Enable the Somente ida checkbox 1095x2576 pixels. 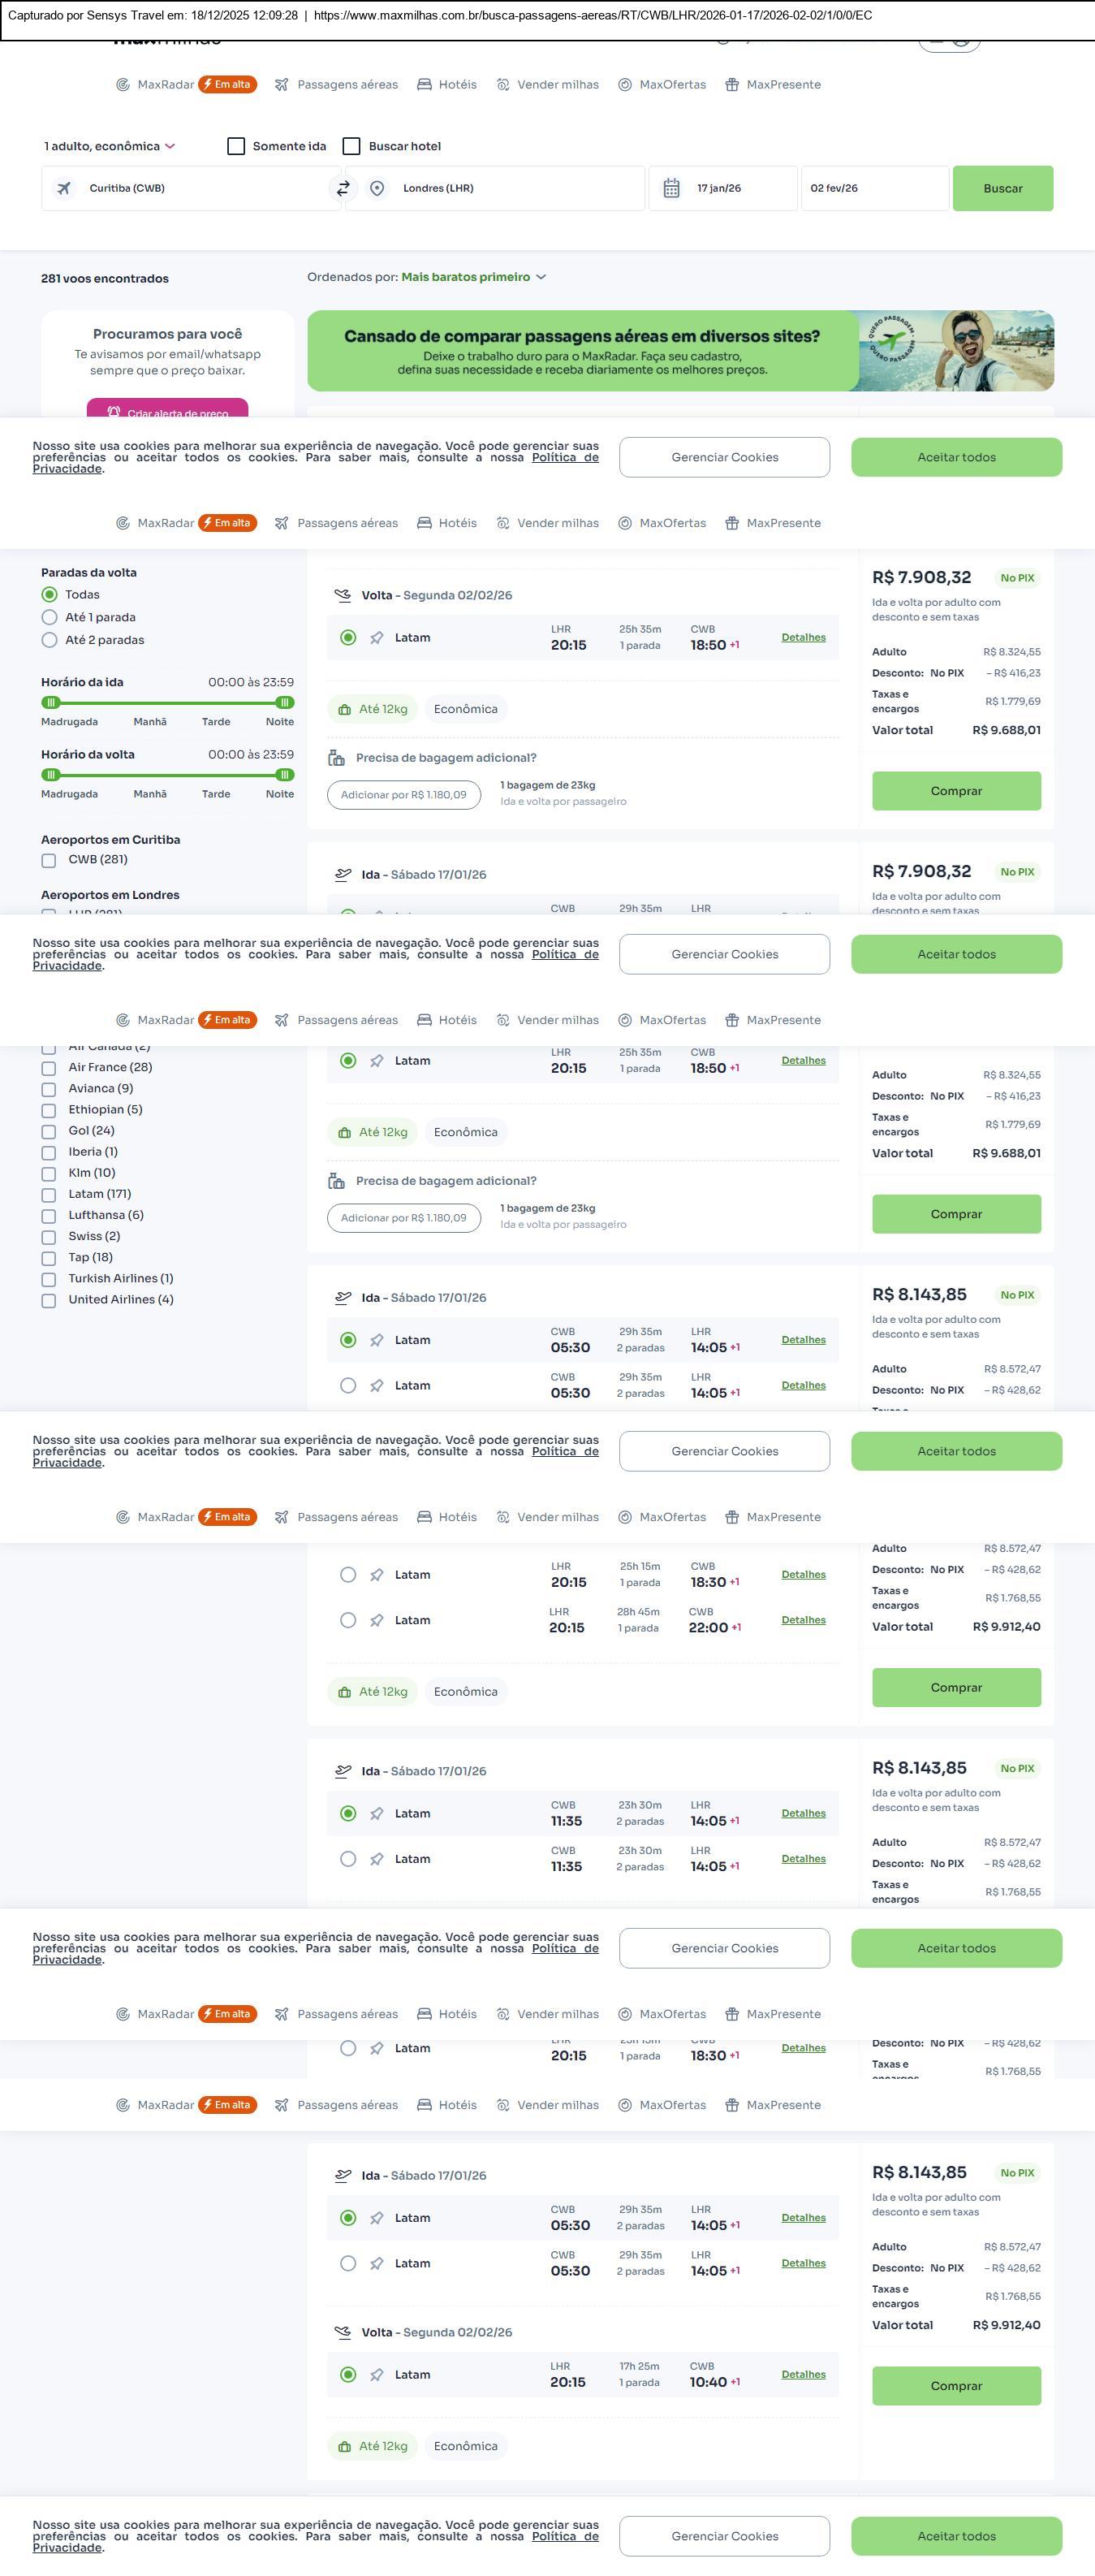[x=235, y=146]
